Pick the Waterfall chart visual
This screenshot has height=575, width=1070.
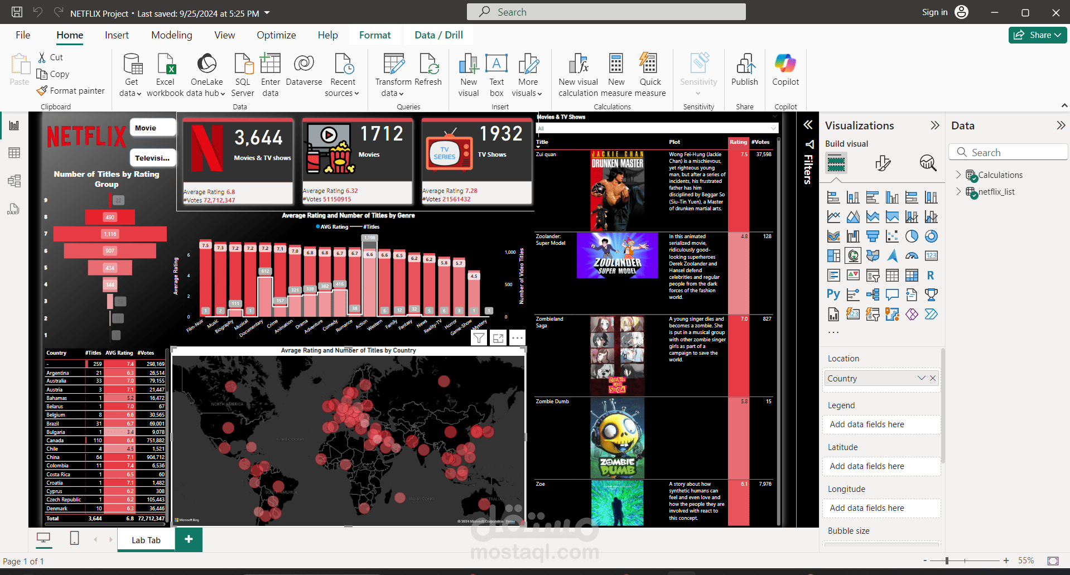(x=853, y=236)
